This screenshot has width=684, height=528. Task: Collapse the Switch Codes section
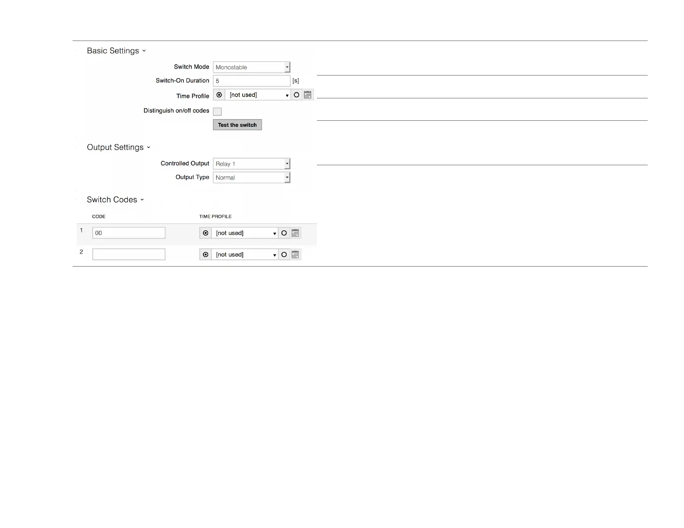click(115, 200)
